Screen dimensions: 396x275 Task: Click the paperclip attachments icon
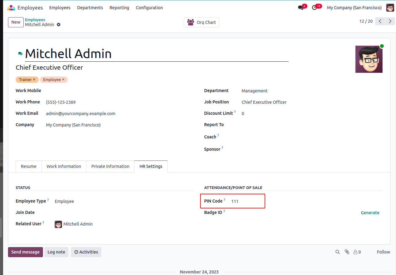(x=347, y=252)
